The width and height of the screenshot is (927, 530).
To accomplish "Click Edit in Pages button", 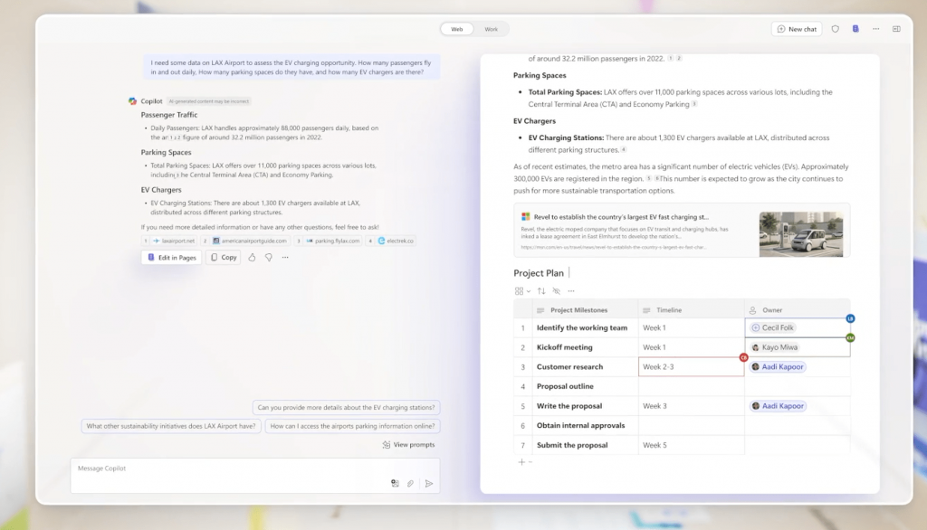I will click(x=171, y=258).
